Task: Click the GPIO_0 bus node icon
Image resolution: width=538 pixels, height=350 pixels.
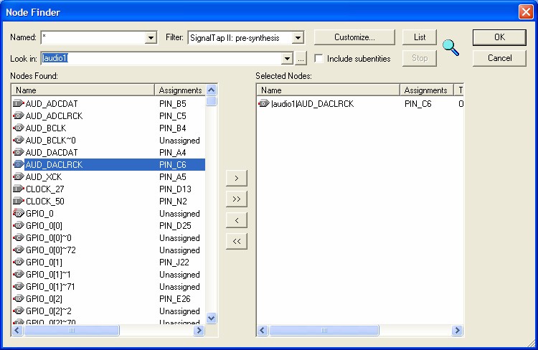Action: click(19, 214)
